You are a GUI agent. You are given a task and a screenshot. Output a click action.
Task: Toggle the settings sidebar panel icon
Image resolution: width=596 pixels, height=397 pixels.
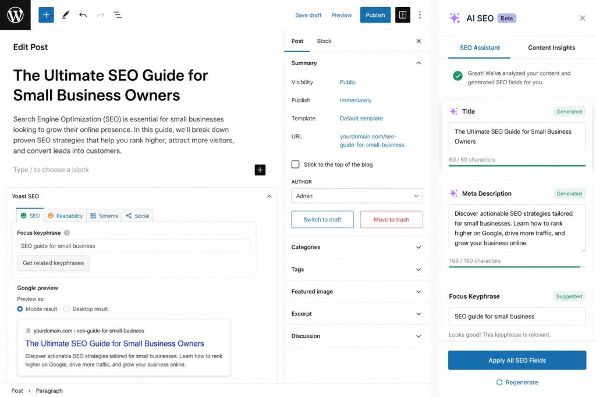[x=403, y=15]
